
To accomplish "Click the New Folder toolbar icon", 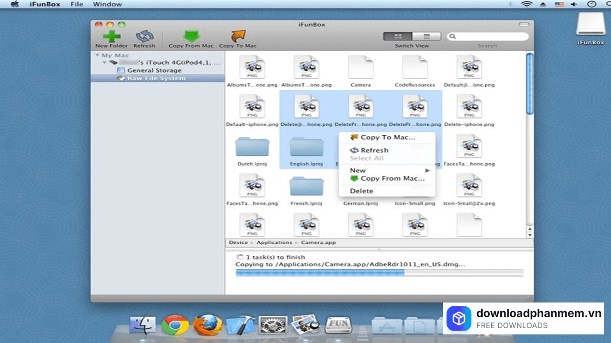I will (111, 36).
